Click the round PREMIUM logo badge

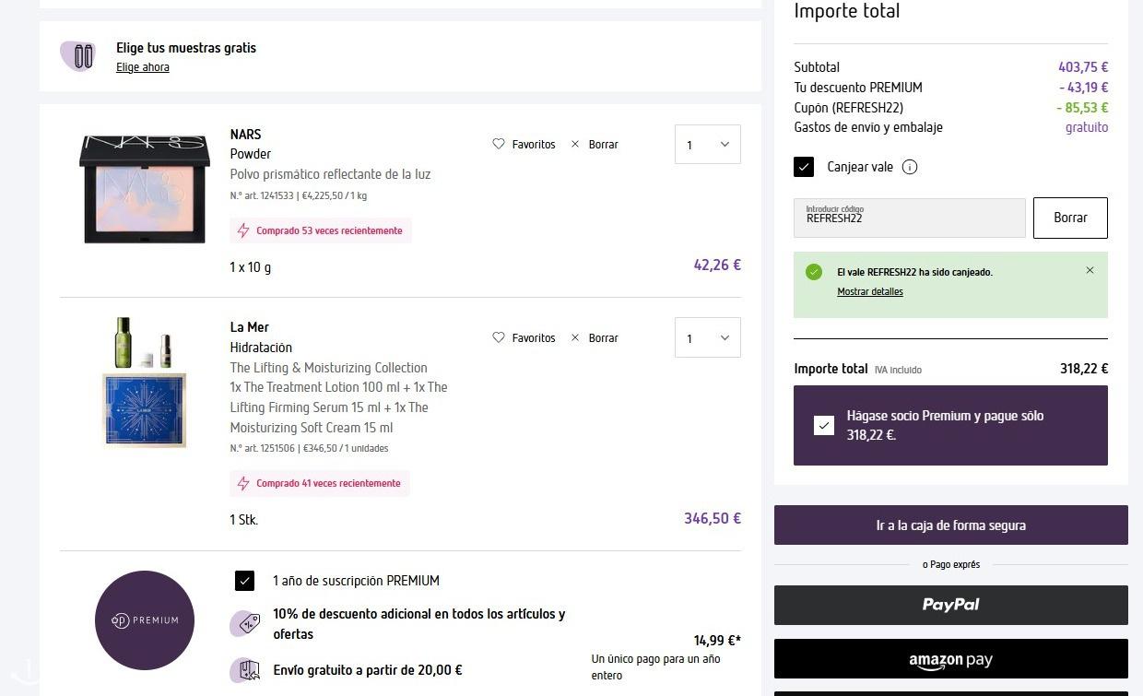[x=145, y=620]
